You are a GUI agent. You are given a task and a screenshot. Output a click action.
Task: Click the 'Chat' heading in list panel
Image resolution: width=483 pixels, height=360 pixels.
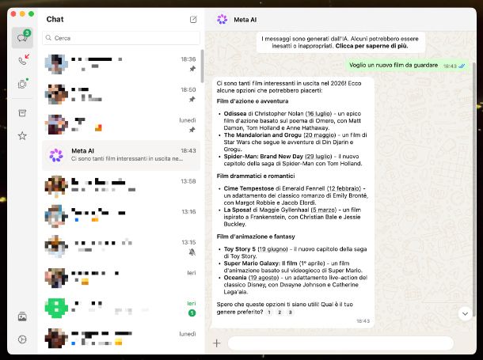[x=55, y=19]
